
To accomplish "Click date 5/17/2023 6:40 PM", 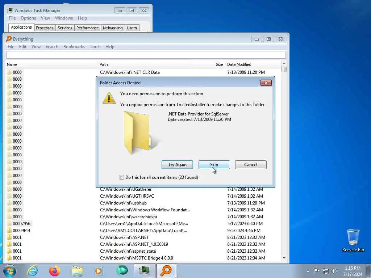I will click(245, 223).
